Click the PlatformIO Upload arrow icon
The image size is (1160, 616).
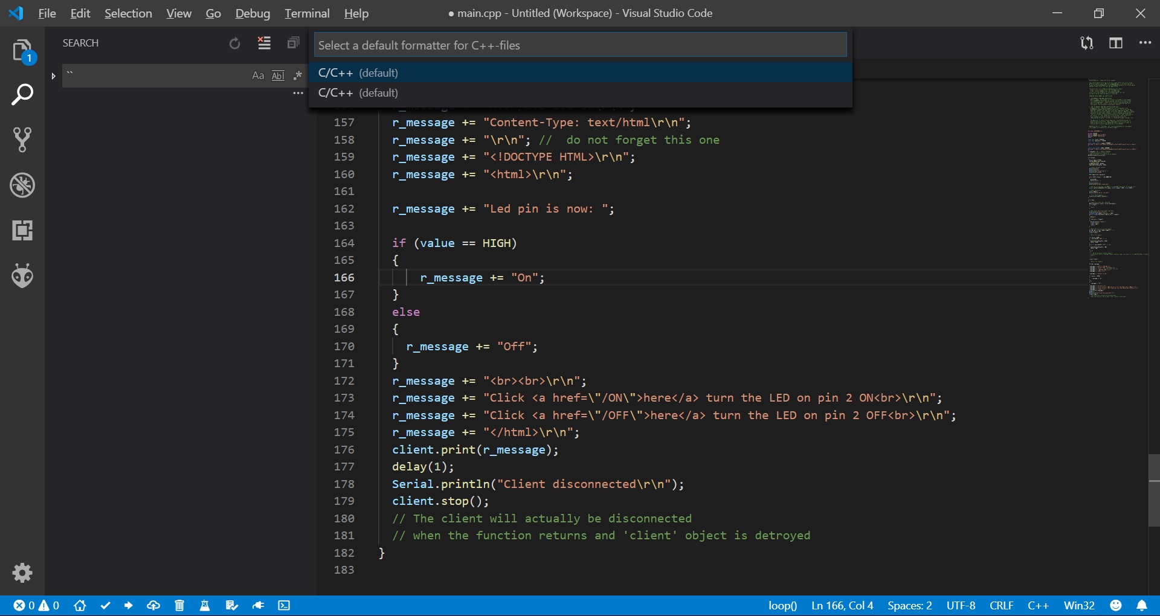pos(128,606)
